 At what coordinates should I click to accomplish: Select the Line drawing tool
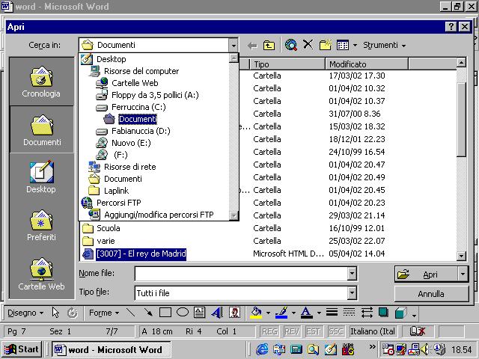(131, 313)
